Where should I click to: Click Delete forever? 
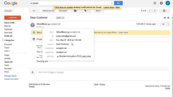click(49, 11)
